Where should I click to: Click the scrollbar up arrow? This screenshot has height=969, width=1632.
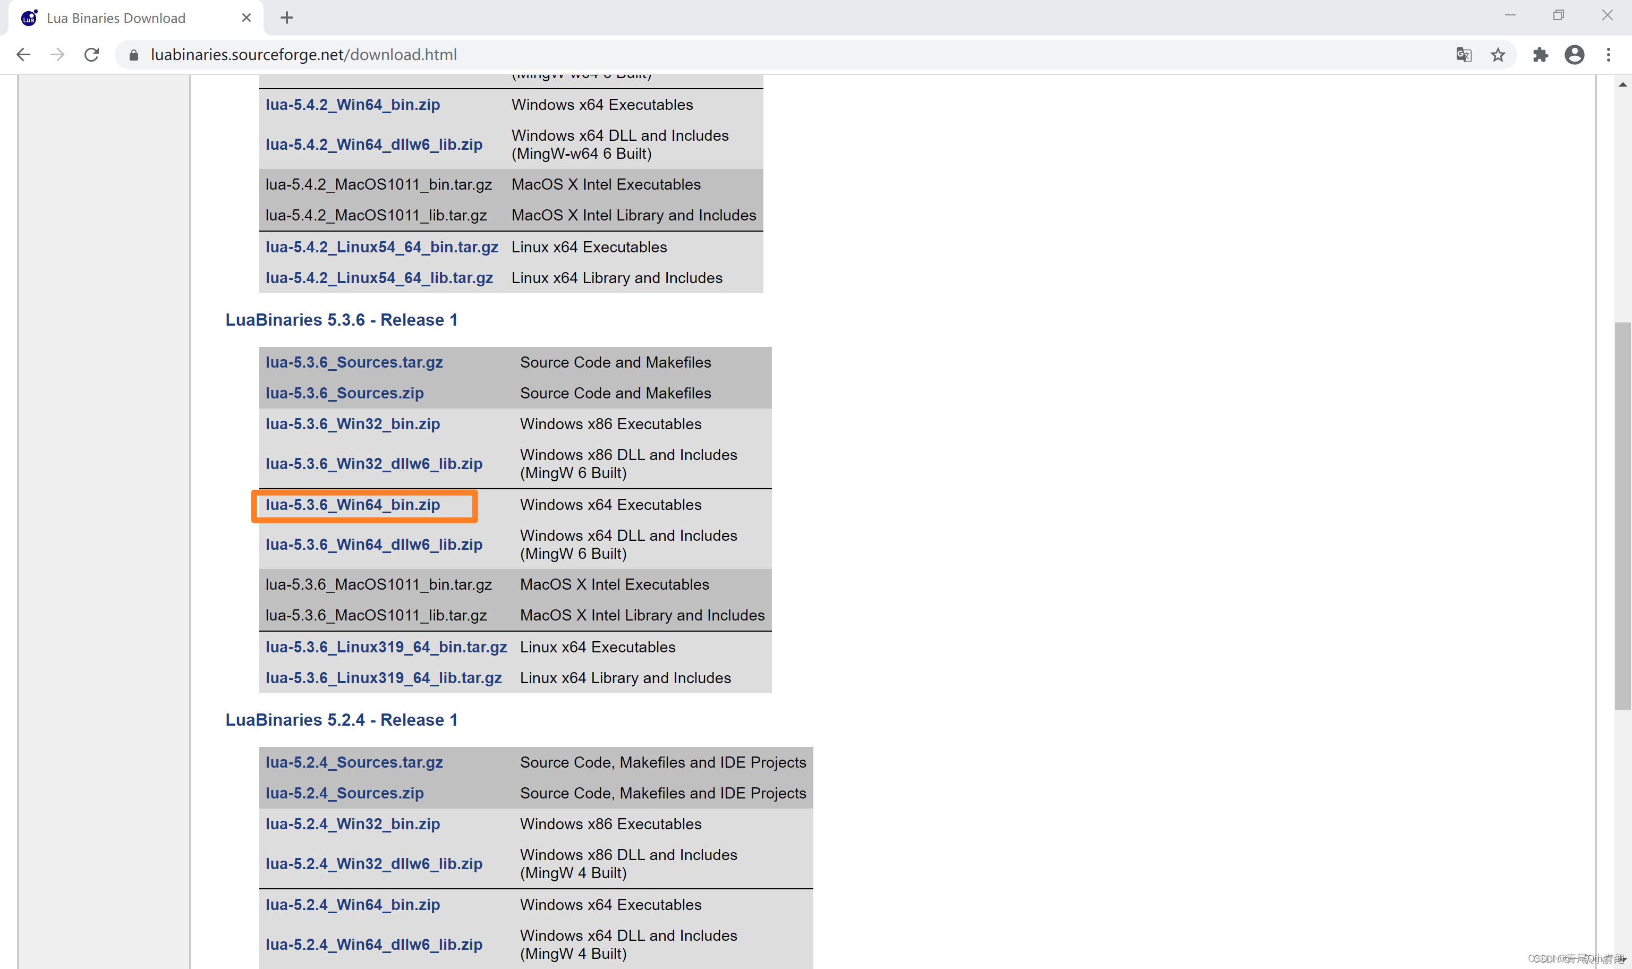(1623, 85)
